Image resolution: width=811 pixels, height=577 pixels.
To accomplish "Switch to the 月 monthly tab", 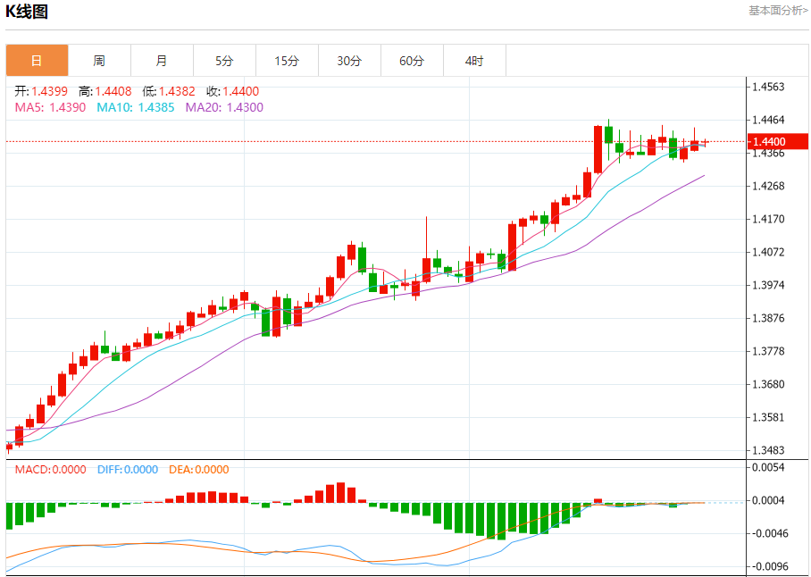I will coord(162,61).
